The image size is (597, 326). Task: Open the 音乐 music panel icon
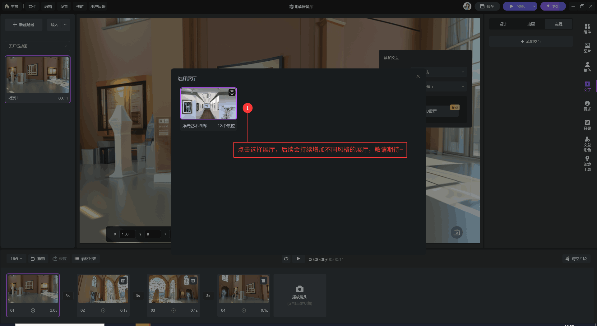(x=587, y=105)
